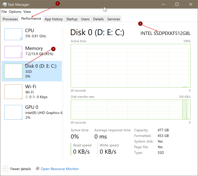Open the Options menu
The width and height of the screenshot is (198, 176).
[15, 12]
